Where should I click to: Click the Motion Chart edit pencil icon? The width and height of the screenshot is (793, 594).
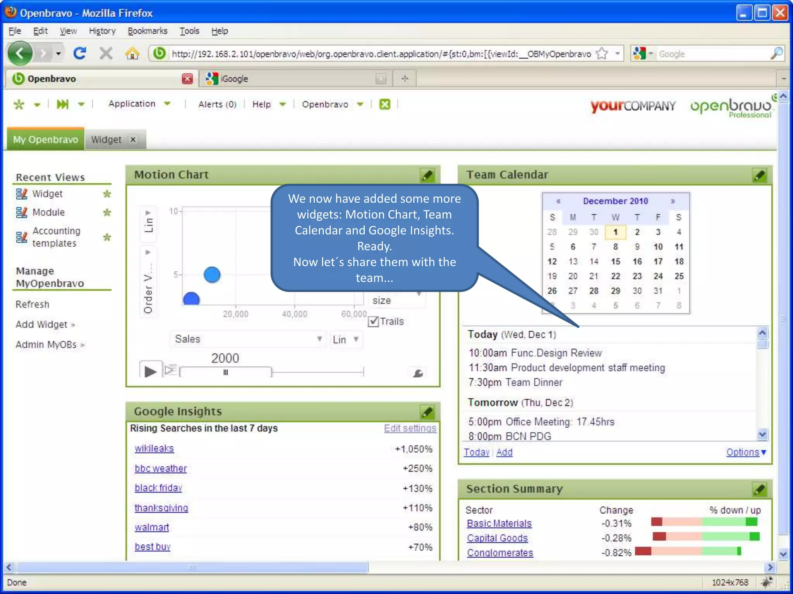[427, 175]
